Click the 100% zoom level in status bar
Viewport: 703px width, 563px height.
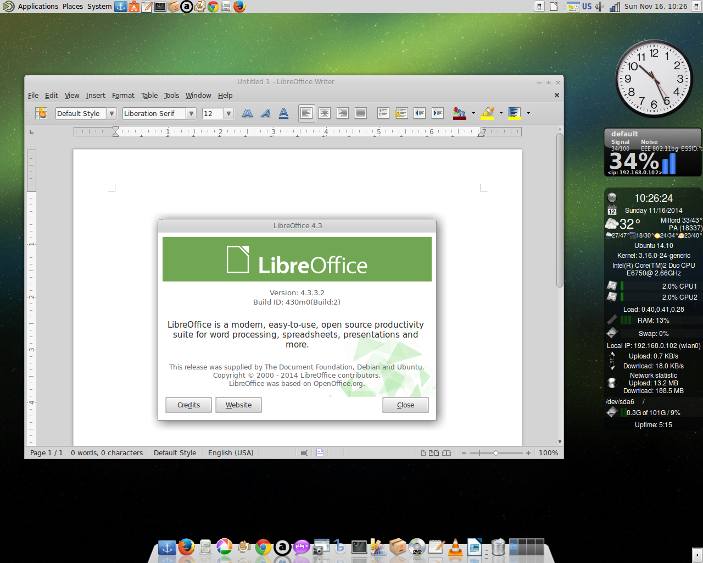pyautogui.click(x=548, y=453)
